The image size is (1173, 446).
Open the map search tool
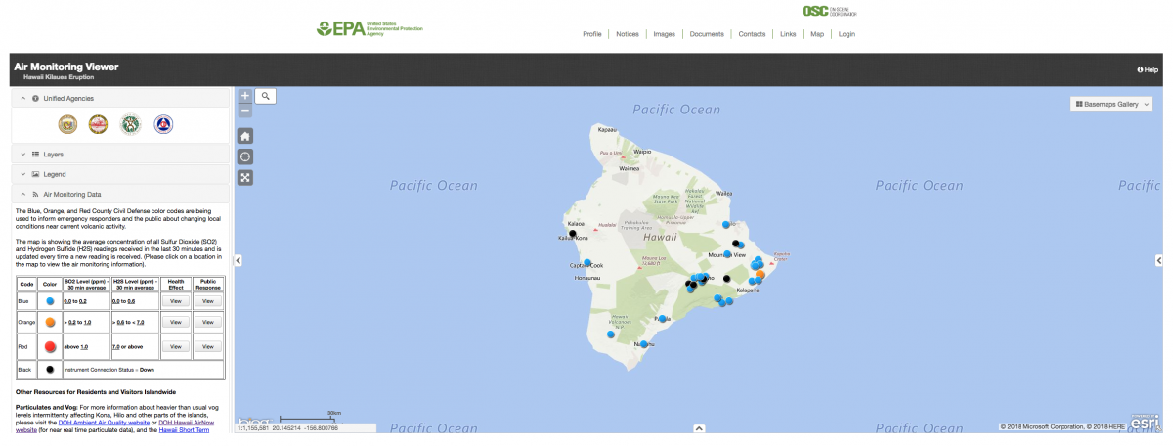tap(266, 96)
